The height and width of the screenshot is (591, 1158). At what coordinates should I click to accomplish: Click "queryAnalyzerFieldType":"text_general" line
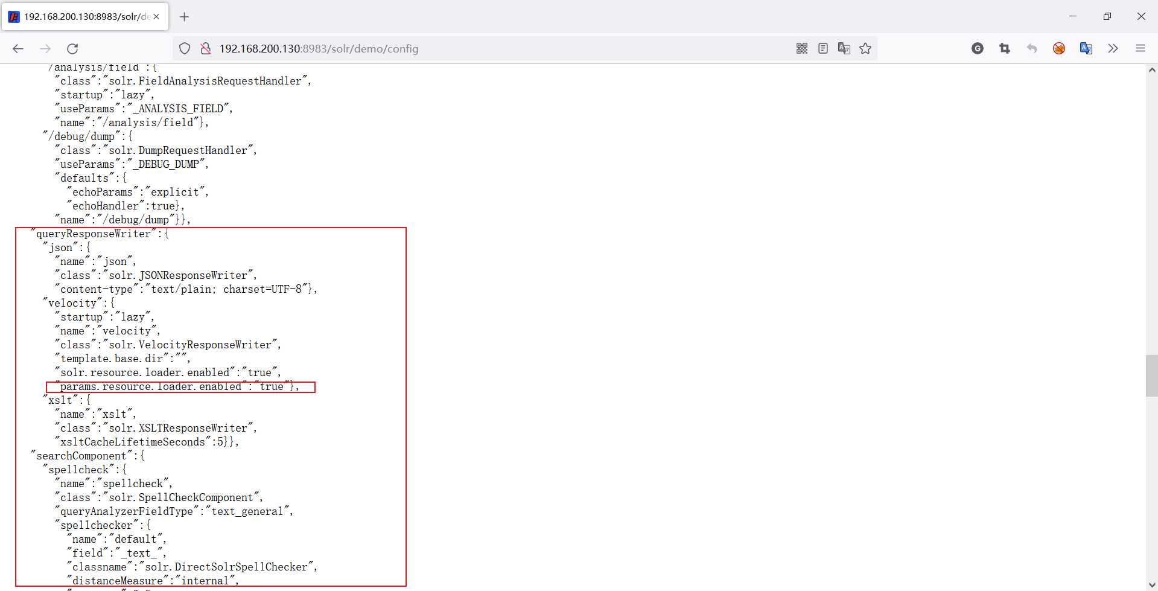[x=174, y=511]
